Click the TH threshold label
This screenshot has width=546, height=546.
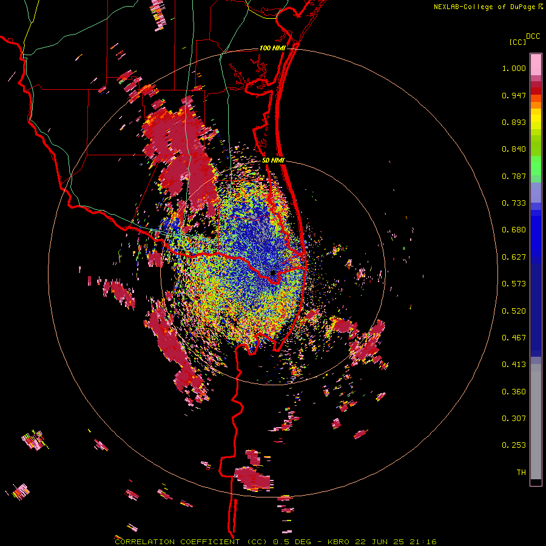click(521, 473)
